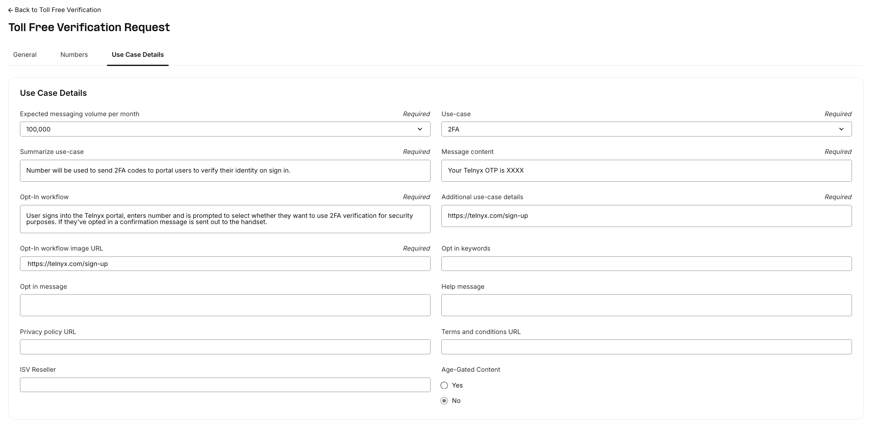Enter the Privacy policy URL field
Viewport: 879px width, 434px height.
[x=225, y=347]
